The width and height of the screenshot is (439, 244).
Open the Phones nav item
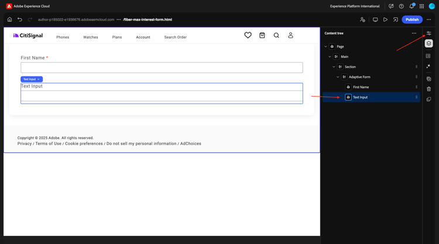pos(63,37)
